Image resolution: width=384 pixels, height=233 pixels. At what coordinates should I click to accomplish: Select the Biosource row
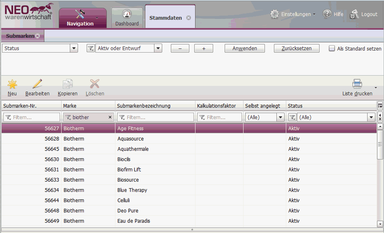189,180
